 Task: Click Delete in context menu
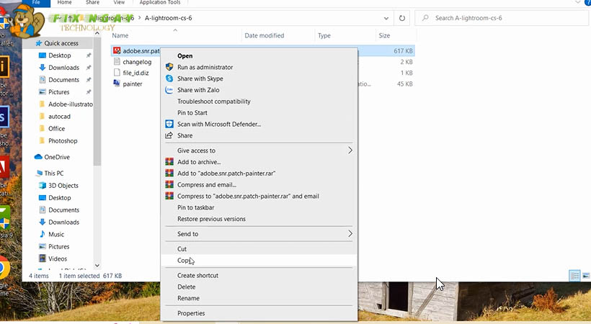click(x=259, y=287)
